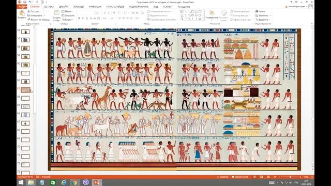Image resolution: width=331 pixels, height=186 pixels.
Task: Open File Explorer from the taskbar
Action: [31, 182]
